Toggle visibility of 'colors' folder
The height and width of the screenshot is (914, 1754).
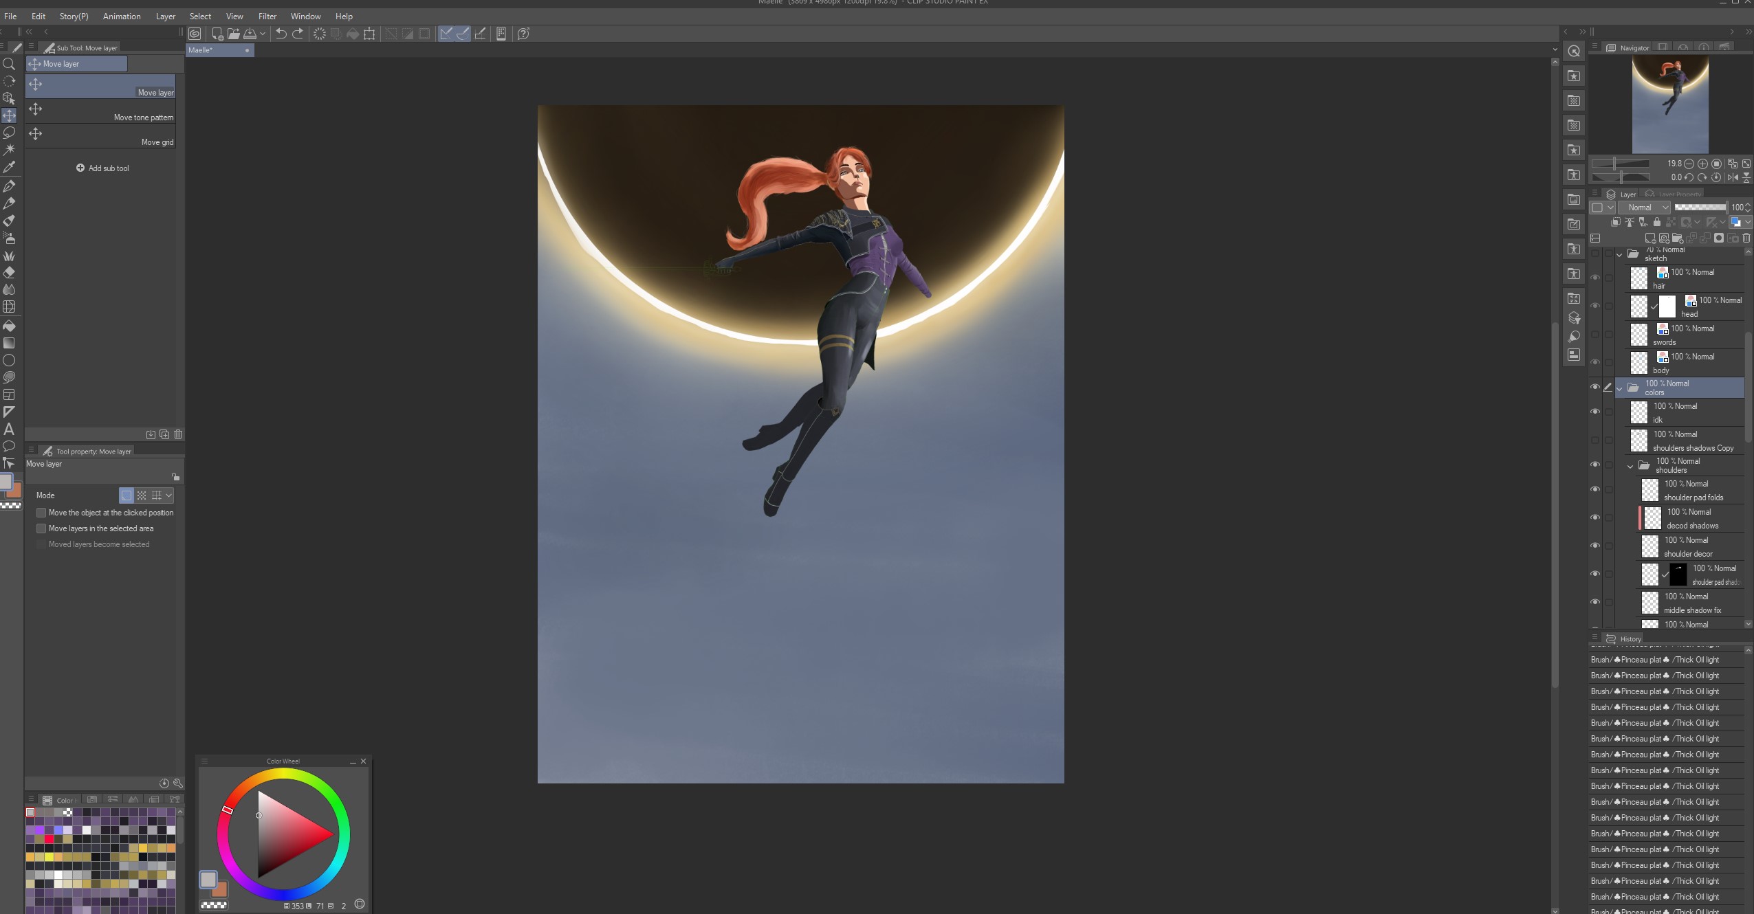(x=1595, y=387)
